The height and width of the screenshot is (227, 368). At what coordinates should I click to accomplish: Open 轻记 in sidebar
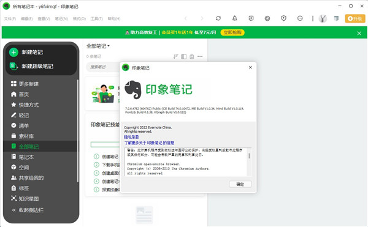pos(20,115)
